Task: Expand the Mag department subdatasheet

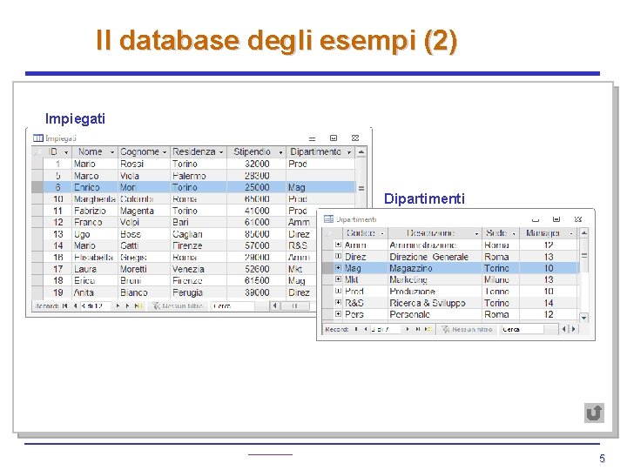Action: click(338, 267)
